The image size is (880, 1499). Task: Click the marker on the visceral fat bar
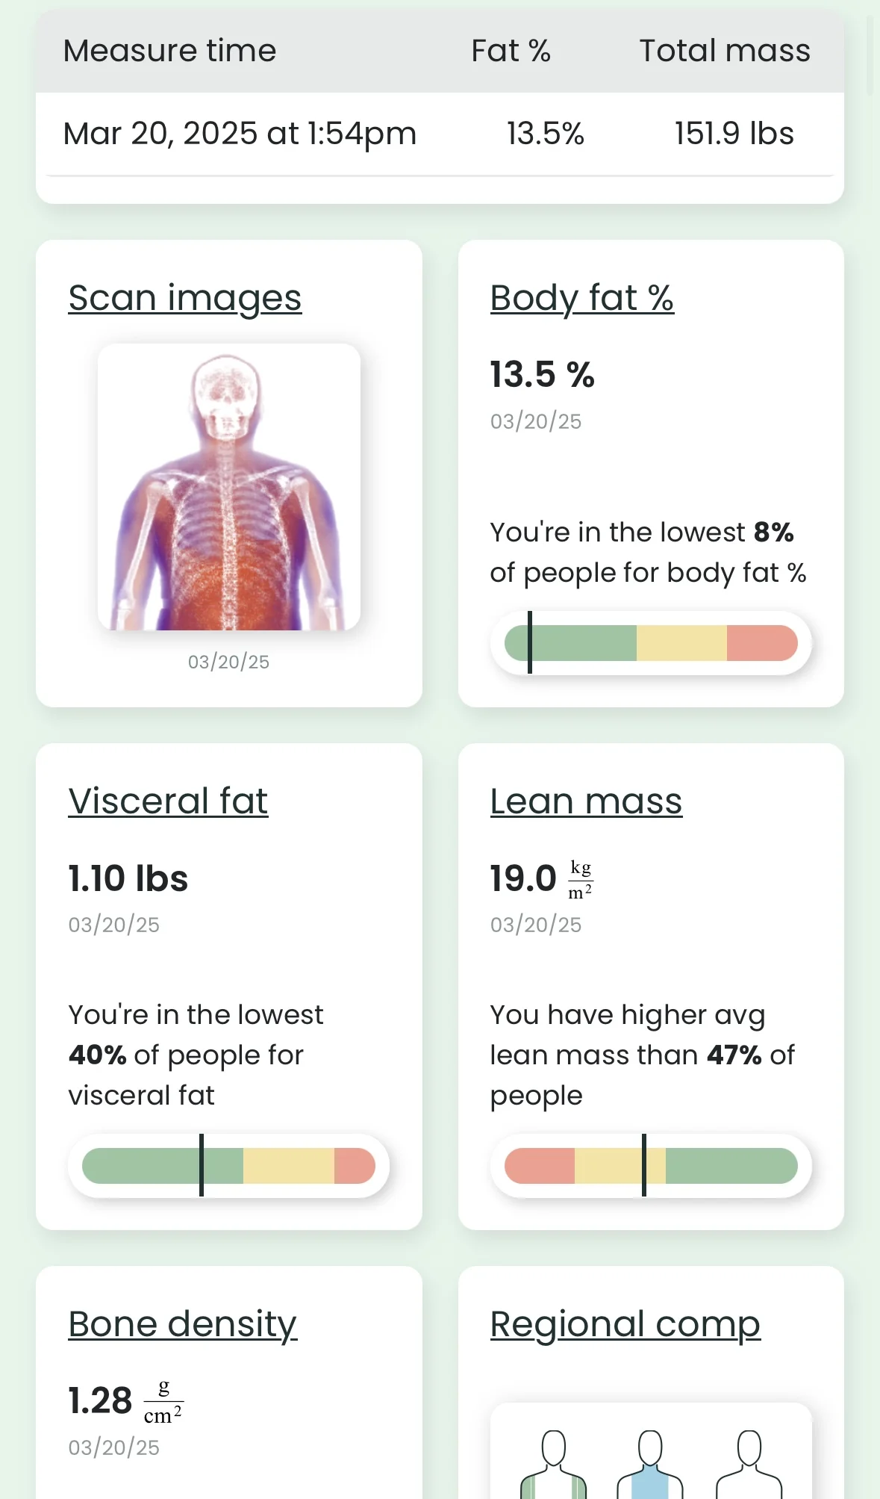tap(202, 1165)
